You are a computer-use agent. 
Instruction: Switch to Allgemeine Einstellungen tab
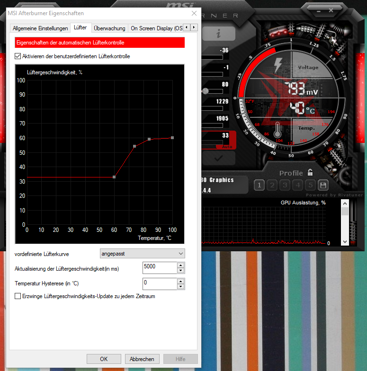40,28
